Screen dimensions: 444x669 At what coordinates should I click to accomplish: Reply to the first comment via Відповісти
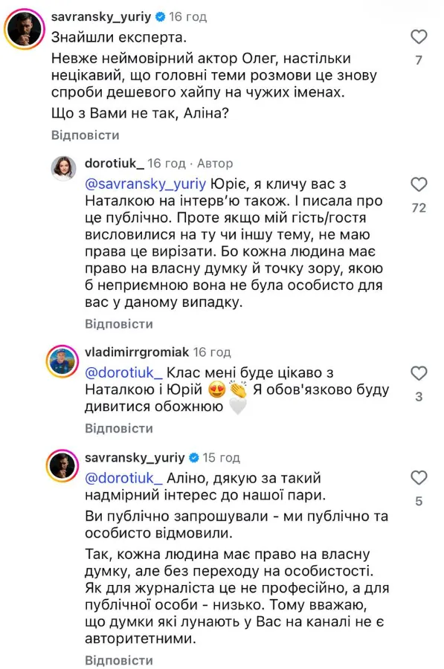[86, 135]
